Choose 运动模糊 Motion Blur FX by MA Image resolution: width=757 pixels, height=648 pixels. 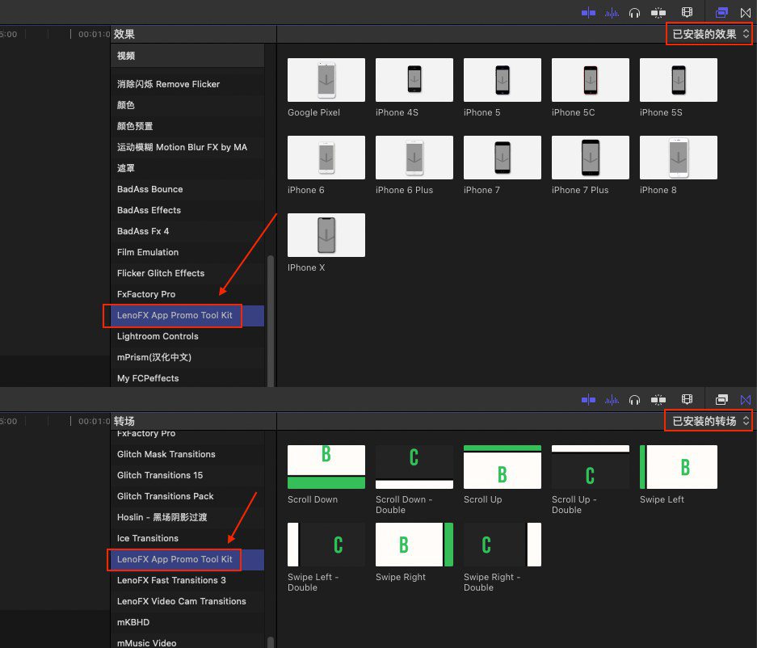[x=187, y=147]
